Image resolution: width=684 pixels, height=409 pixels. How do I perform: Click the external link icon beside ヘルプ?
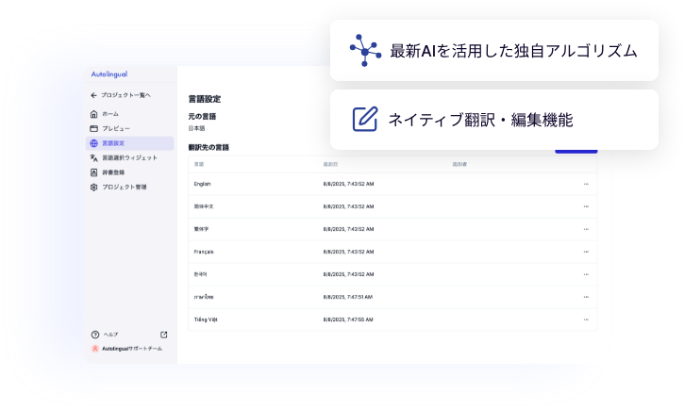click(x=163, y=335)
